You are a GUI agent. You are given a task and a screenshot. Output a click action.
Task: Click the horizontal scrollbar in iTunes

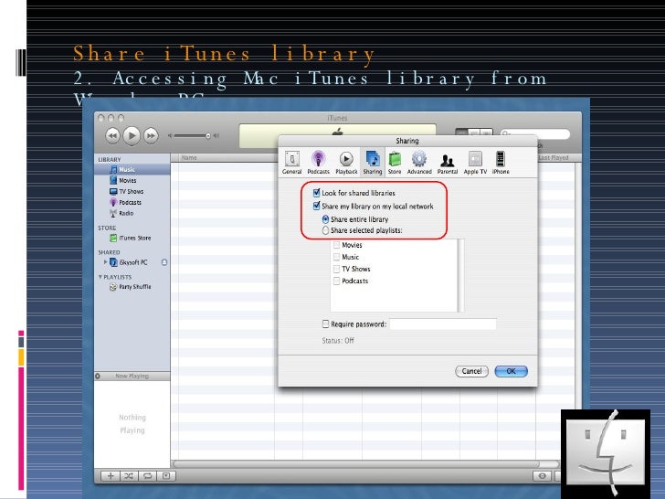356,463
